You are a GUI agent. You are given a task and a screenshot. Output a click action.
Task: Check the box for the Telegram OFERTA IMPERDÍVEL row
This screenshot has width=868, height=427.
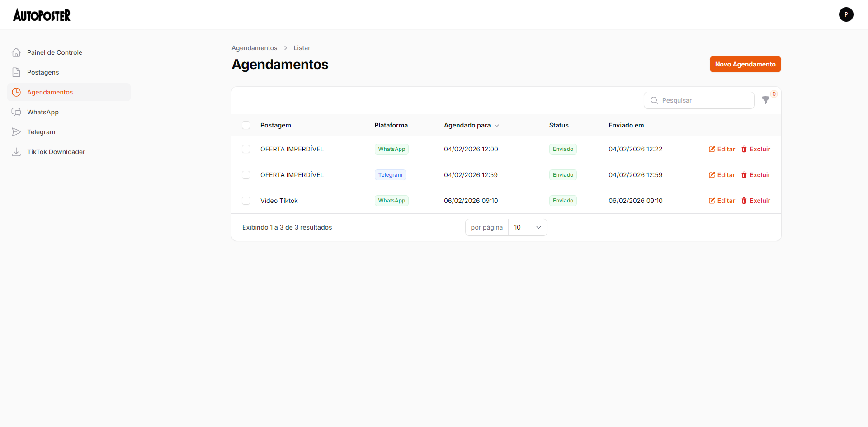[x=246, y=175]
